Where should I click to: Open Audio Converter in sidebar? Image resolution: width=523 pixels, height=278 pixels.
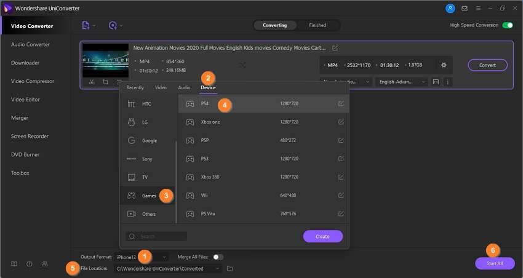pyautogui.click(x=30, y=44)
